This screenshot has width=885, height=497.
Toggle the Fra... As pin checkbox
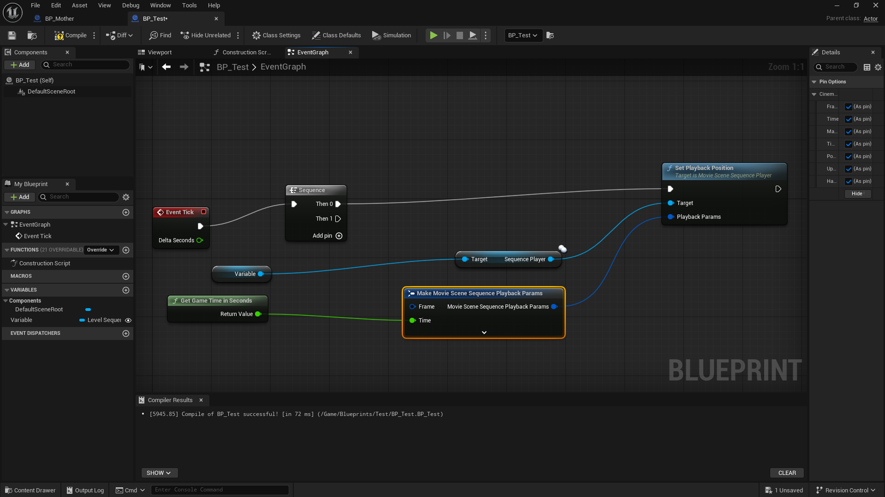(849, 107)
